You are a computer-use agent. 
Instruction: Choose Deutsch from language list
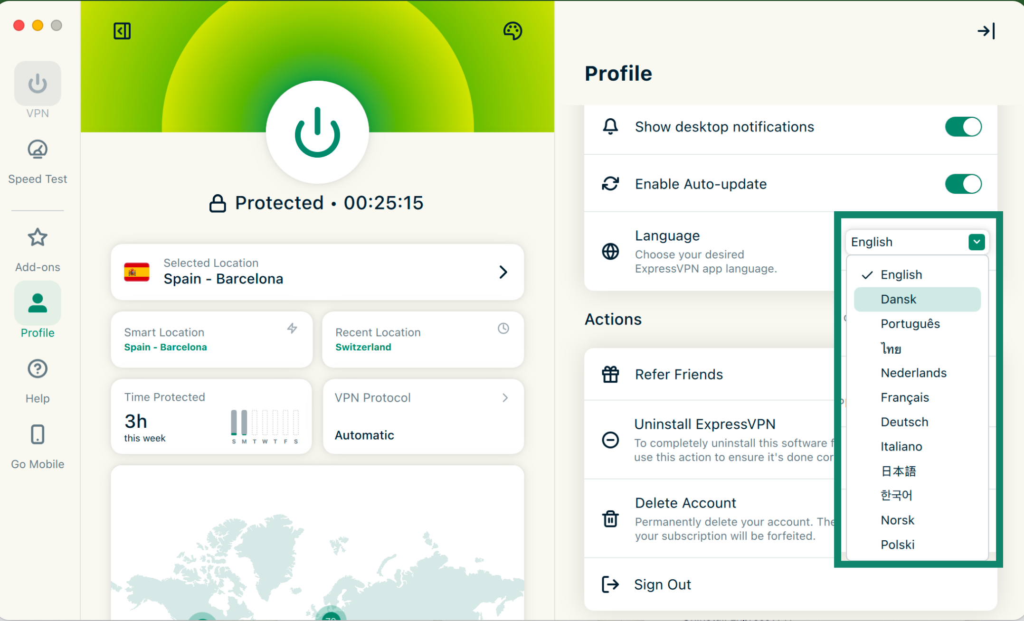pyautogui.click(x=904, y=422)
